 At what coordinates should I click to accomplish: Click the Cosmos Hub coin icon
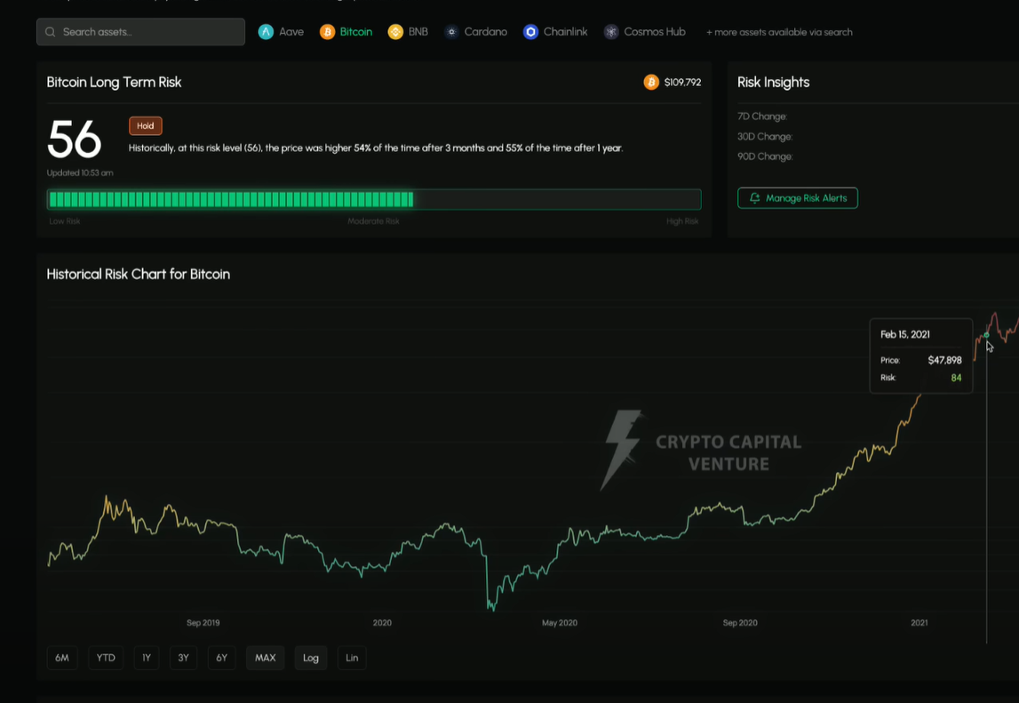point(611,32)
